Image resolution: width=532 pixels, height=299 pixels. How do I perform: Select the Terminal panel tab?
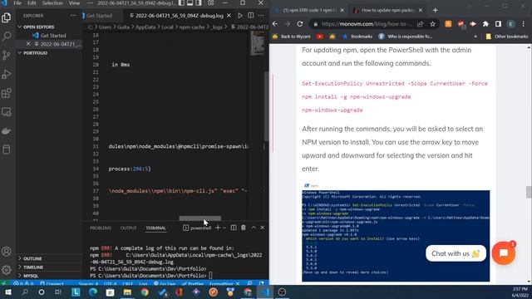tap(155, 228)
